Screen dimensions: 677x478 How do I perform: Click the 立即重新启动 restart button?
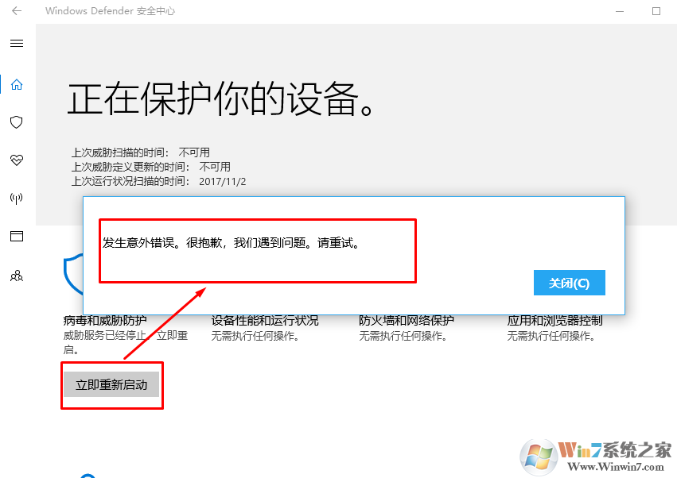click(111, 384)
